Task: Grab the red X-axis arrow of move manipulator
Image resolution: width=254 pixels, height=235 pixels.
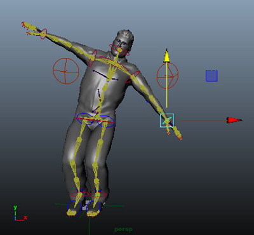Action: point(234,120)
